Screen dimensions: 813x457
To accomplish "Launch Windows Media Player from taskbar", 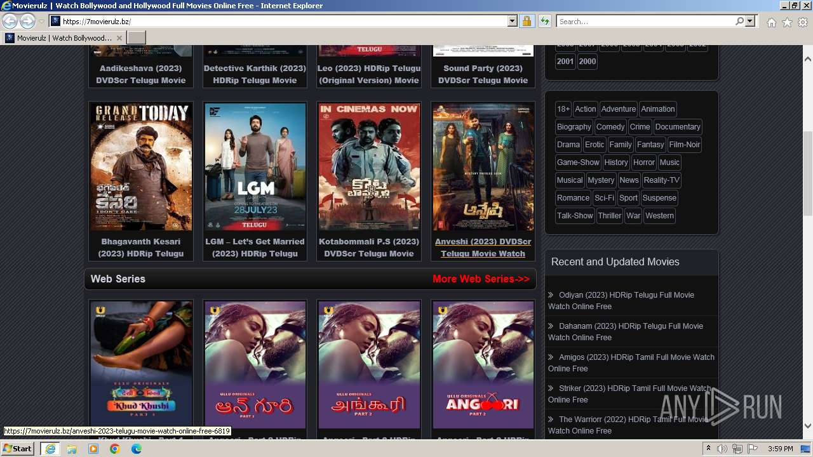I will [x=93, y=449].
